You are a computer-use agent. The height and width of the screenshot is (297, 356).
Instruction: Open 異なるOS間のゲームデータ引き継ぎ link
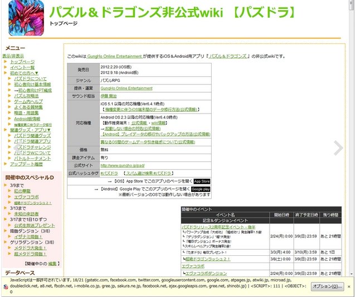click(x=148, y=142)
